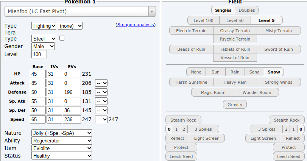Open the secondary type (none) dropdown
This screenshot has width=307, height=161.
(70, 26)
